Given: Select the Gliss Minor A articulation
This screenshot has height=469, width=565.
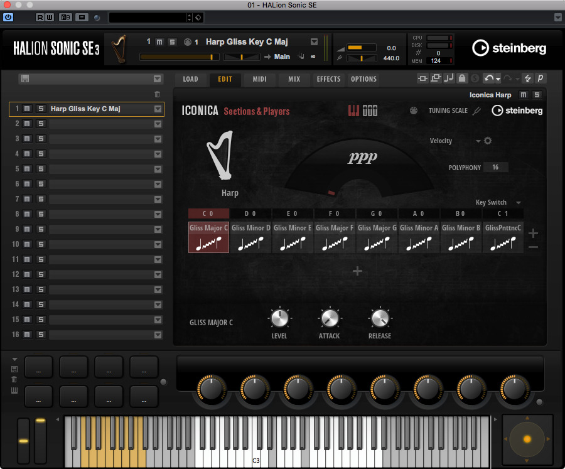Looking at the screenshot, I should [419, 237].
